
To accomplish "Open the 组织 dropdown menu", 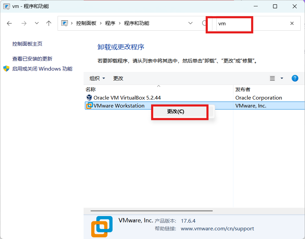I will coord(97,78).
